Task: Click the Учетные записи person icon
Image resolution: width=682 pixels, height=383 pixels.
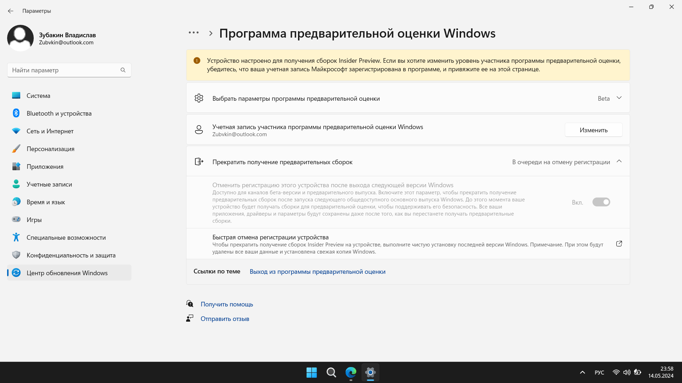Action: (16, 184)
